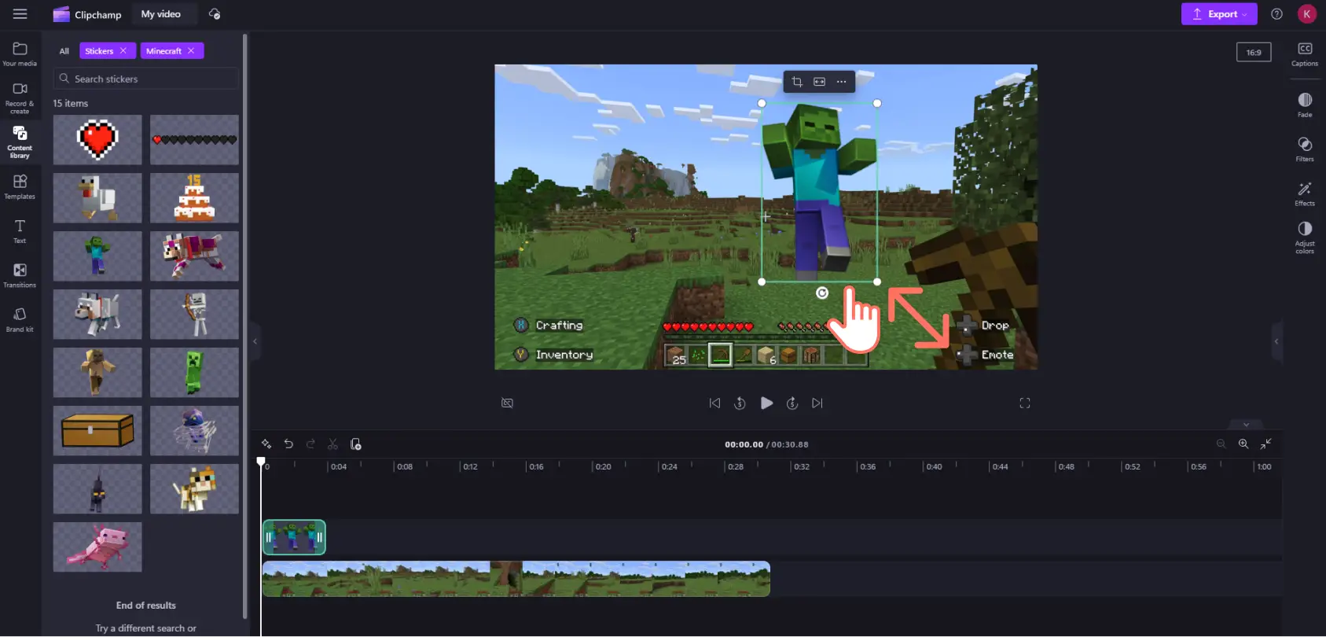Click the rotate handle below sticker
1326x637 pixels.
click(x=822, y=293)
